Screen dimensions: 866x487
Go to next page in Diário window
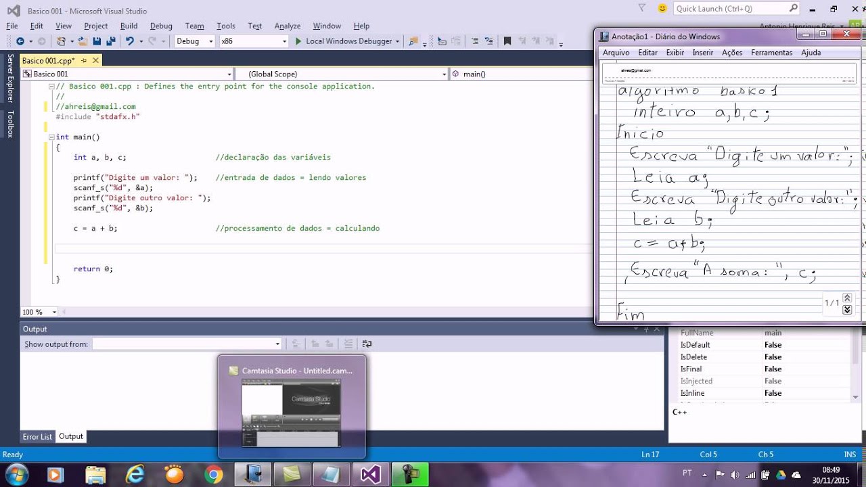[847, 310]
